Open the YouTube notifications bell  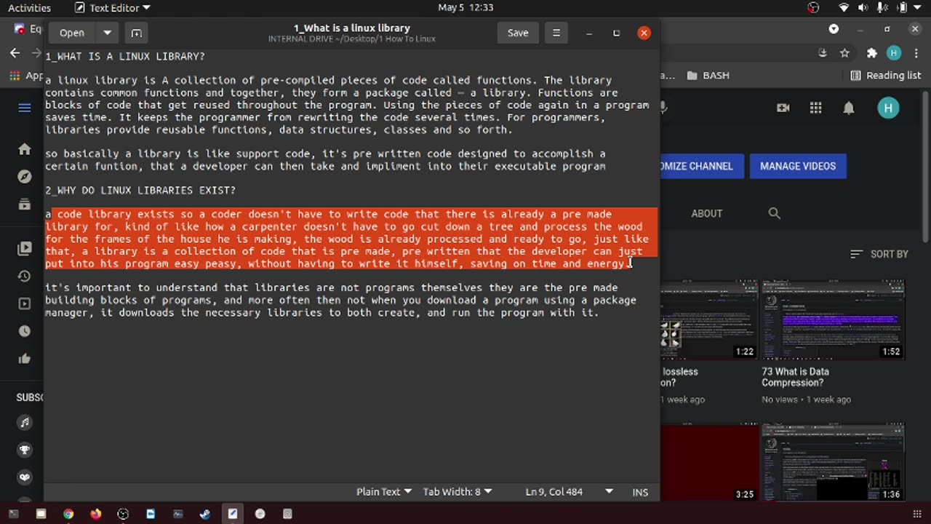coord(848,108)
